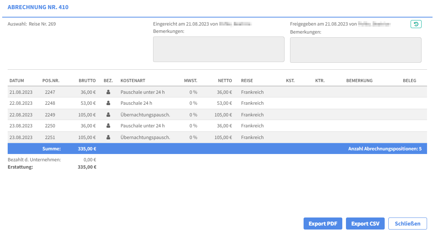Click person icon in row 2247
434x231 pixels.
click(x=108, y=92)
